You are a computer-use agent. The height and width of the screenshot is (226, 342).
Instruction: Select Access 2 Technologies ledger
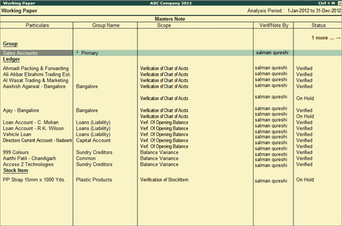click(x=28, y=165)
